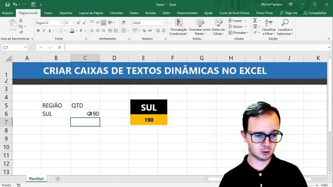The image size is (333, 187).
Task: Decrease decimal places
Action: coord(163,31)
